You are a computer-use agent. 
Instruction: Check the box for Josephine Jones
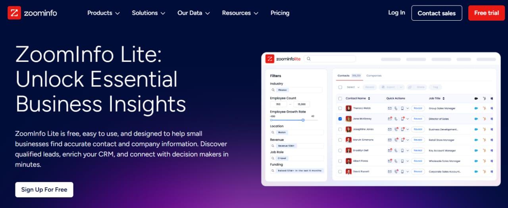coord(340,129)
